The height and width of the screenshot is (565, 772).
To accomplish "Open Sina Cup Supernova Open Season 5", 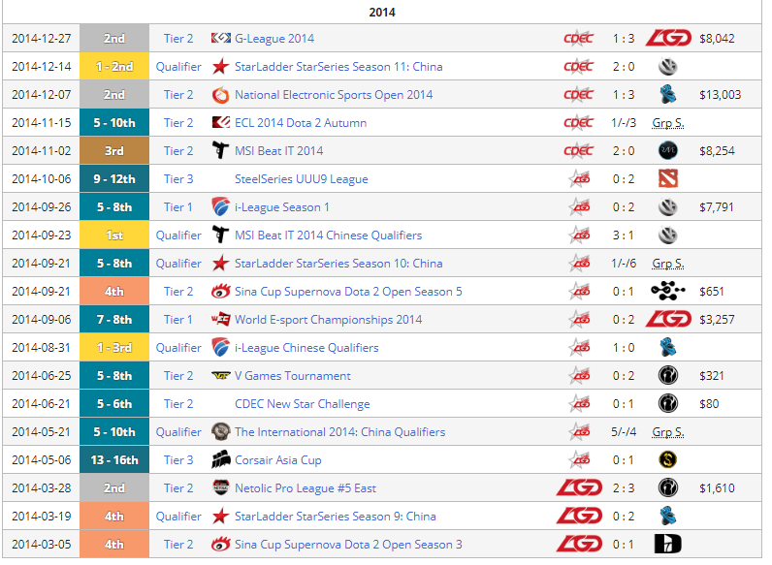I will [x=348, y=292].
